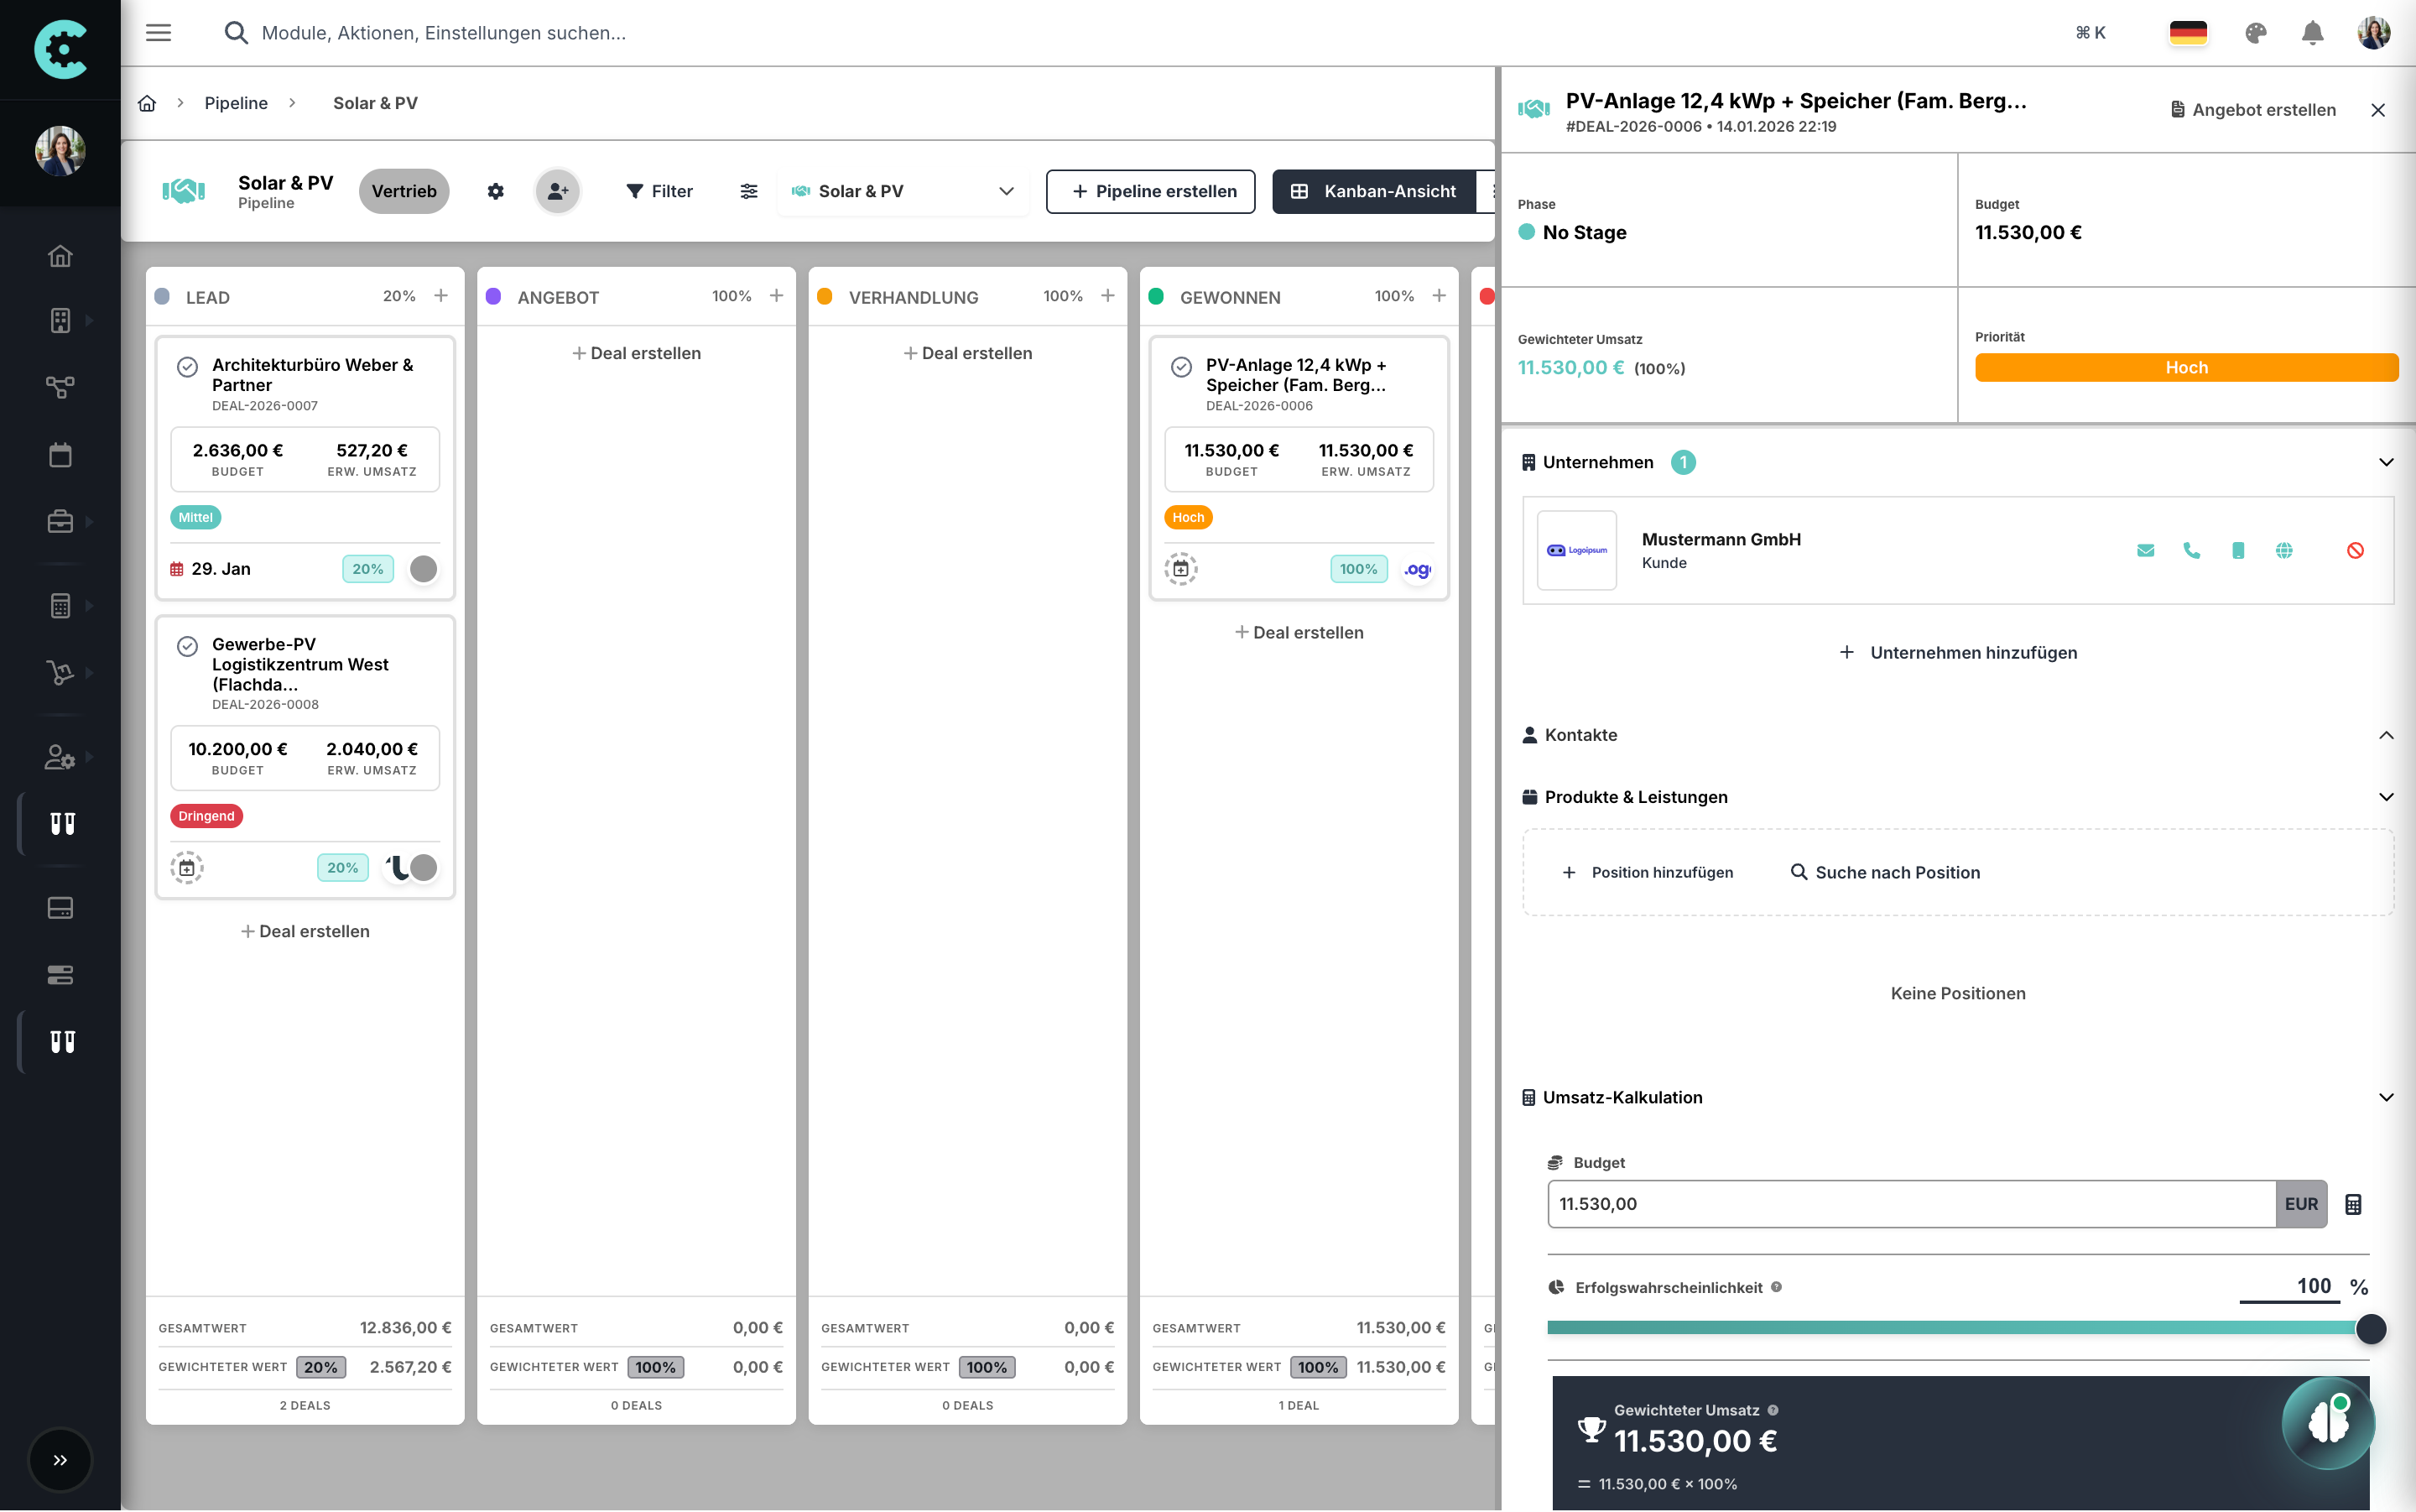
Task: Click Deal erstellen in the ANGEBOT column
Action: 637,352
